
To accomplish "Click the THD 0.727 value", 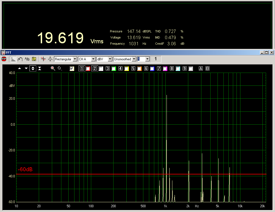I will pyautogui.click(x=170, y=31).
